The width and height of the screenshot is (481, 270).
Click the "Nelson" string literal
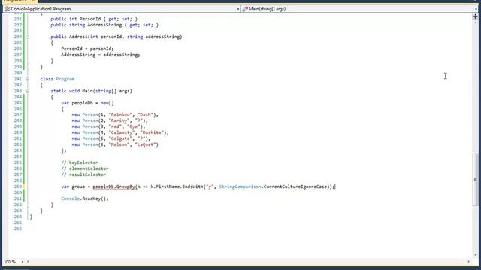pyautogui.click(x=119, y=145)
